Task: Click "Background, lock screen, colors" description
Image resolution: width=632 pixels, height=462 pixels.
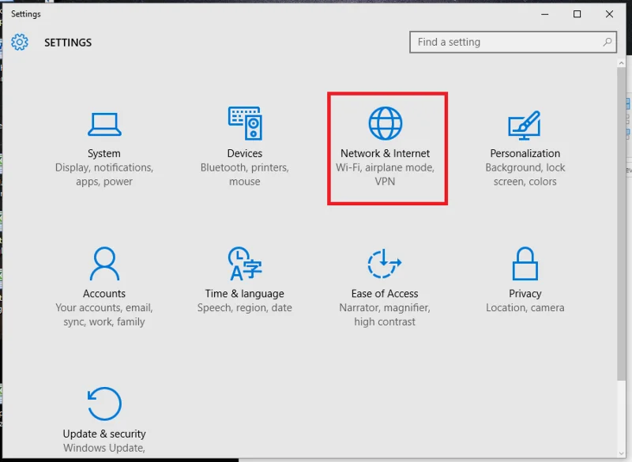Action: (525, 175)
